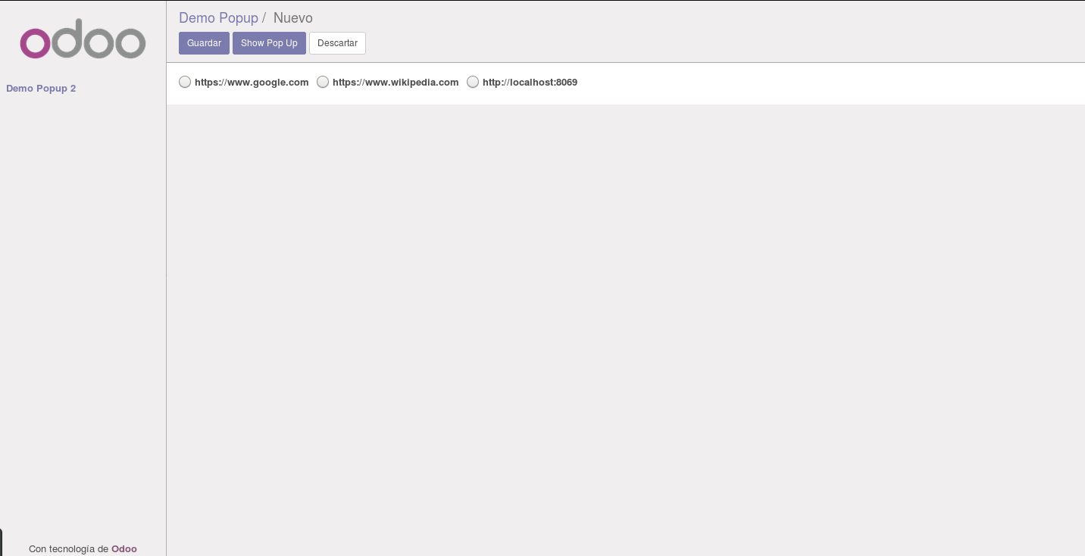Click the Nuevo breadcrumb title

[x=292, y=17]
